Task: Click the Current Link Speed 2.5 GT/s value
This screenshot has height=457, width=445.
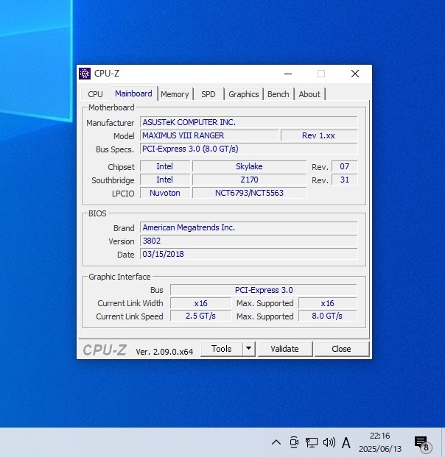Action: coord(200,316)
